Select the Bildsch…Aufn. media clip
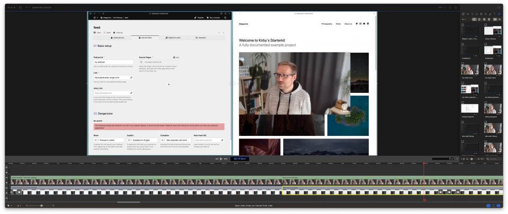508x214 pixels. point(470,31)
